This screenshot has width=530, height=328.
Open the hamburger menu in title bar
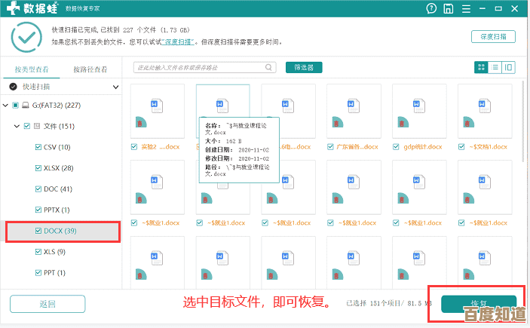tap(465, 9)
